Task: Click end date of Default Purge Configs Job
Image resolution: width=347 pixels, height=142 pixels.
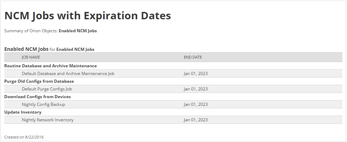Action: 196,89
